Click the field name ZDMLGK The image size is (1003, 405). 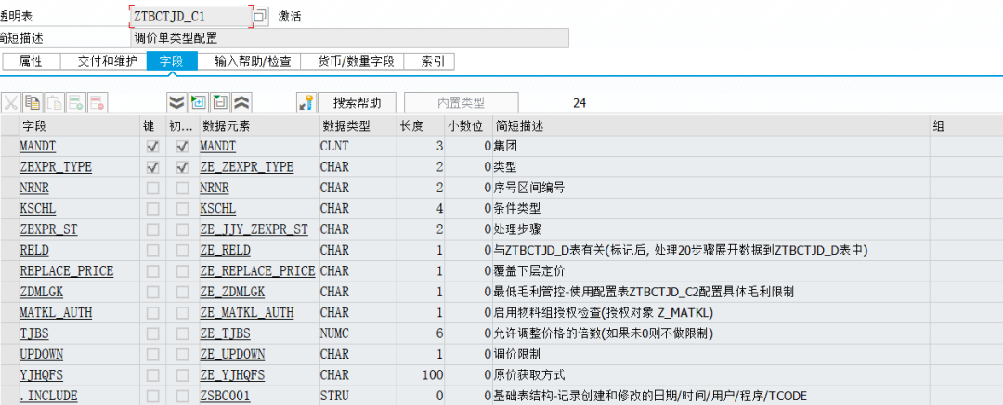42,293
